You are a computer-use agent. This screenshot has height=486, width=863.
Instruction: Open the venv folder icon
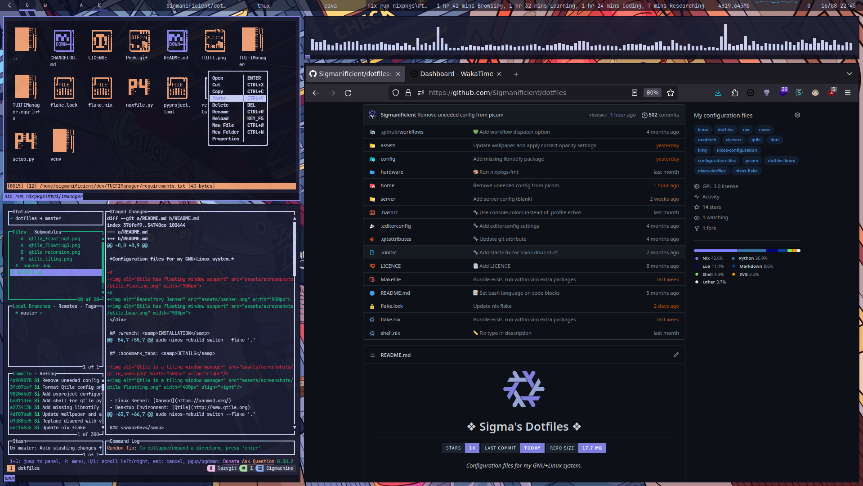point(63,141)
